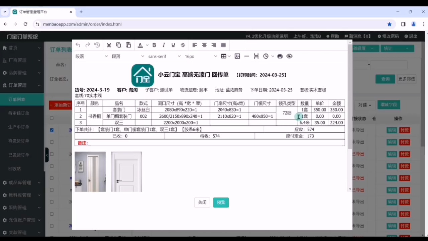Undo the last edit in the editor
This screenshot has height=241, width=428.
tap(78, 45)
